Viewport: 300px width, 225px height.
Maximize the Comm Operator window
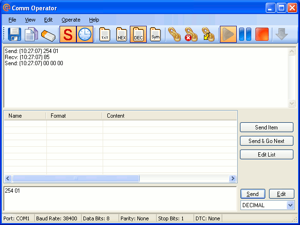click(x=281, y=8)
